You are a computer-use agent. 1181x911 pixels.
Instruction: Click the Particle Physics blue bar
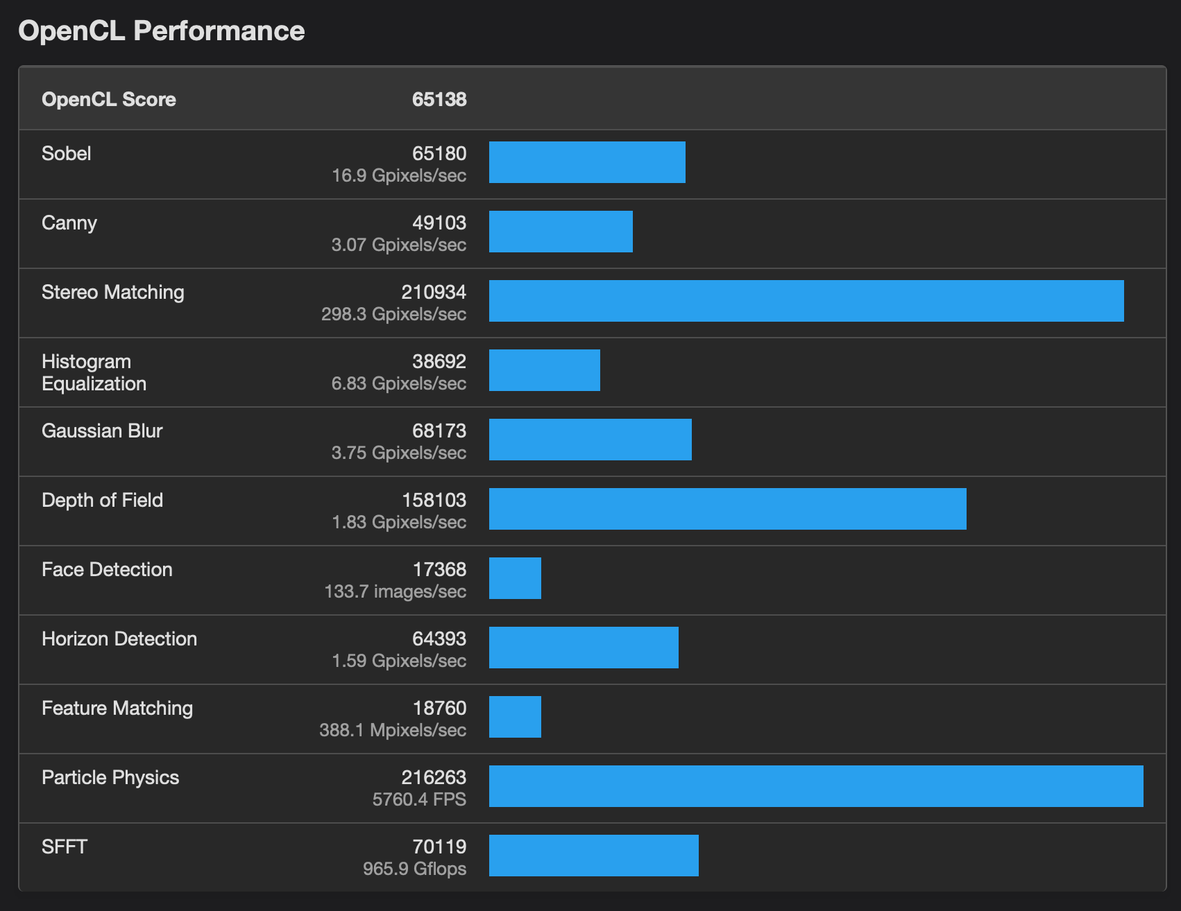tap(815, 786)
